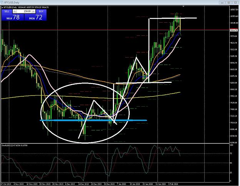Click the 8 Feb 2020 date label
240x186 pixels.
173,184
